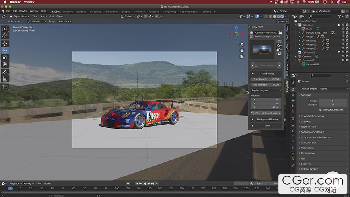
Task: Enable Screen Space Reflections checkbox
Action: pyautogui.click(x=302, y=137)
